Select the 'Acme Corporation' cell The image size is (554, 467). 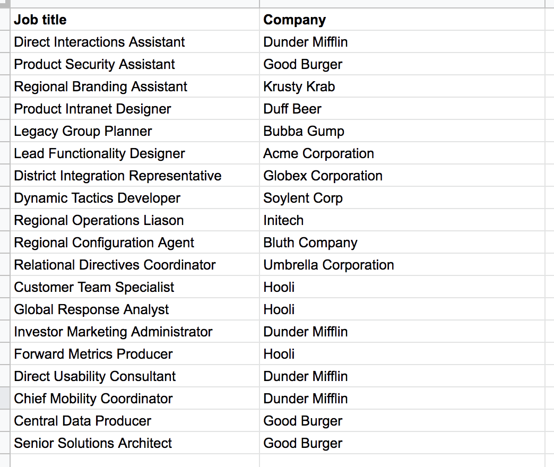coord(402,153)
